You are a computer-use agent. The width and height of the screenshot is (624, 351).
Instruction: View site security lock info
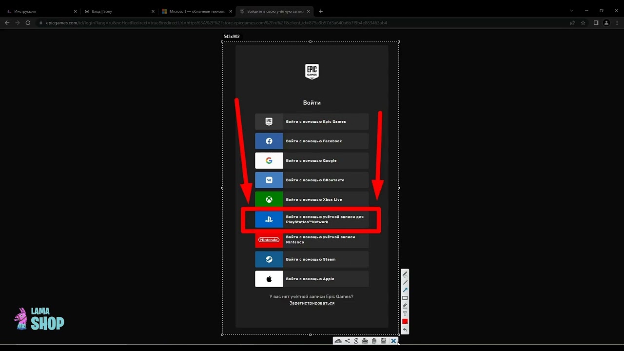pyautogui.click(x=41, y=23)
